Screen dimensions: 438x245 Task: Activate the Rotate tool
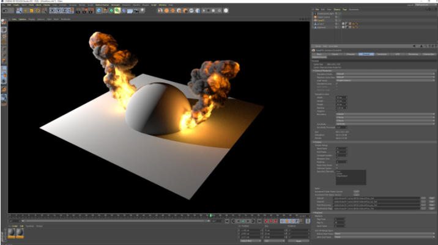38,10
